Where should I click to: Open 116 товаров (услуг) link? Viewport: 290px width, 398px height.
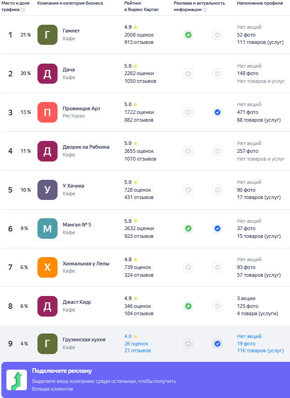[260, 351]
